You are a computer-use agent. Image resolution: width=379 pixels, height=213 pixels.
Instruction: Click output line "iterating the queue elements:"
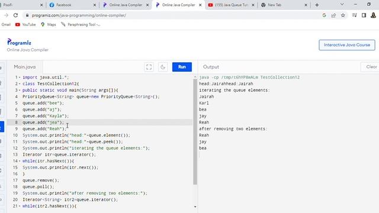[235, 90]
